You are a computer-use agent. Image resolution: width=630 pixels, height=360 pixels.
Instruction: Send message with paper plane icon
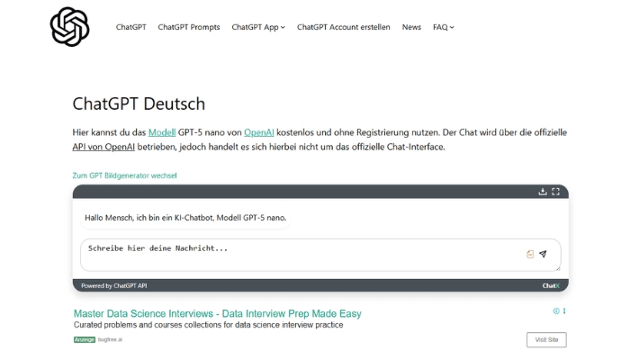(543, 254)
